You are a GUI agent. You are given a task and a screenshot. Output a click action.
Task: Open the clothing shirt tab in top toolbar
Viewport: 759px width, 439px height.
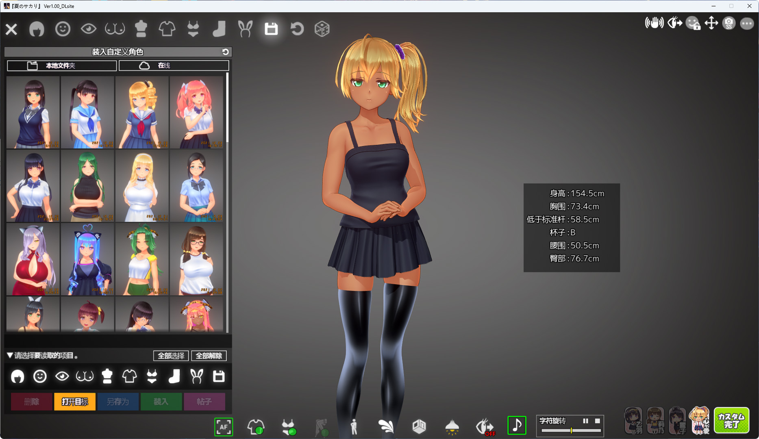[x=167, y=29]
